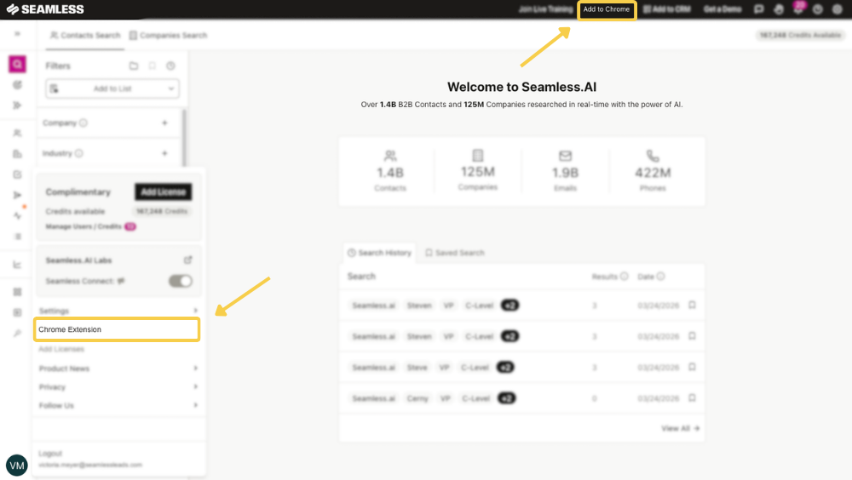Toggle the Seamless Connect switch
Screen dimensions: 852x480
tap(181, 281)
